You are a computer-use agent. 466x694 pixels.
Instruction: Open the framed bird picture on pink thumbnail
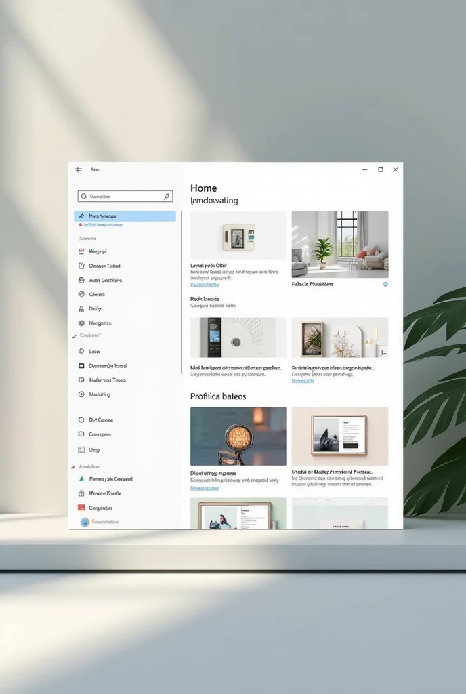coord(340,436)
